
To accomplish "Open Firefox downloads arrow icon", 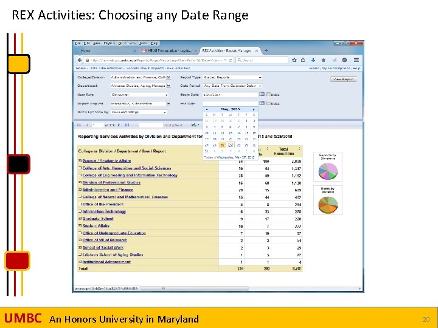I will point(313,60).
